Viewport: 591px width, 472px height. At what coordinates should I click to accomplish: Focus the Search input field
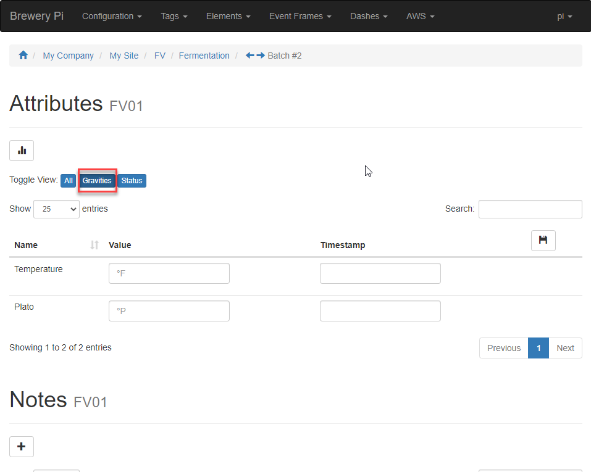(530, 209)
